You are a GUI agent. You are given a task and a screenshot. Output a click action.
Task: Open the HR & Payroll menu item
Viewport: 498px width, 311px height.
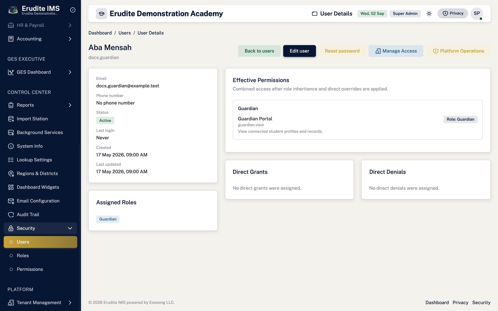40,25
